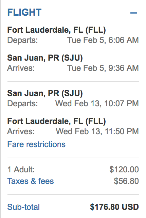The width and height of the screenshot is (146, 218).
Task: Click the Arrives label above Fare restrictions
Action: point(21,131)
